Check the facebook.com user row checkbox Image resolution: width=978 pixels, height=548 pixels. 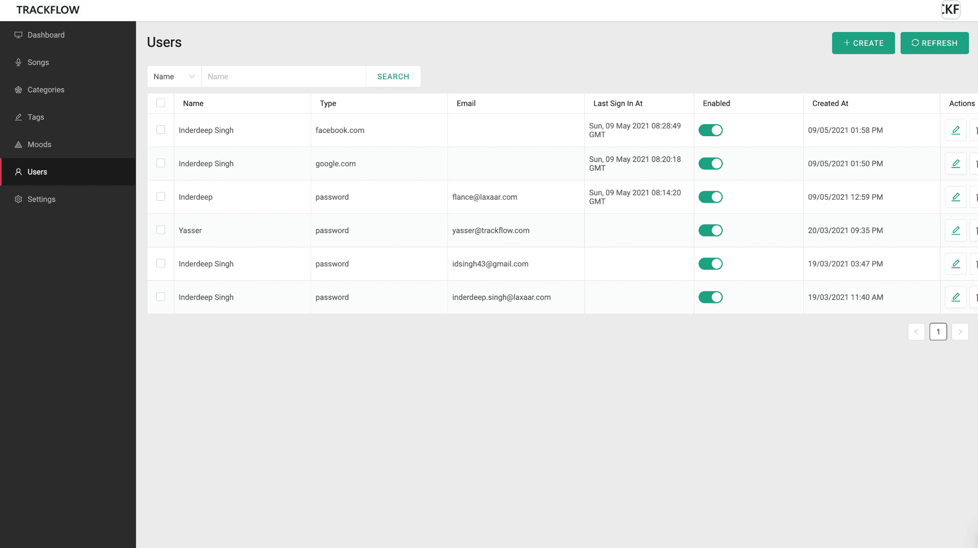point(160,129)
